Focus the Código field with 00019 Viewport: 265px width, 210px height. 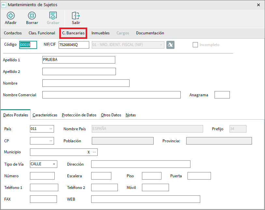pos(28,45)
